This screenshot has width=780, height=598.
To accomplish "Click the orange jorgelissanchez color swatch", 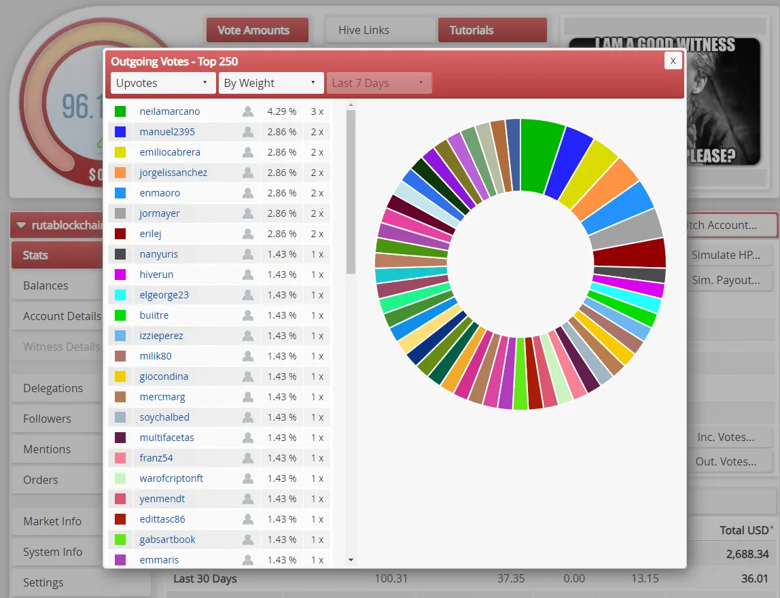I will pos(120,173).
